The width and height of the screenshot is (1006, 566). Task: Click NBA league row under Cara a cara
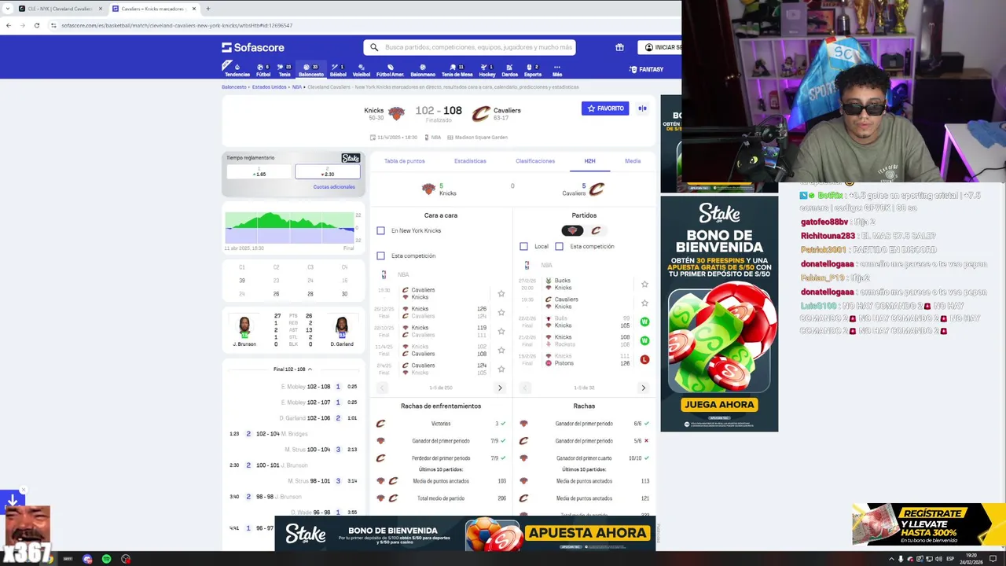441,274
